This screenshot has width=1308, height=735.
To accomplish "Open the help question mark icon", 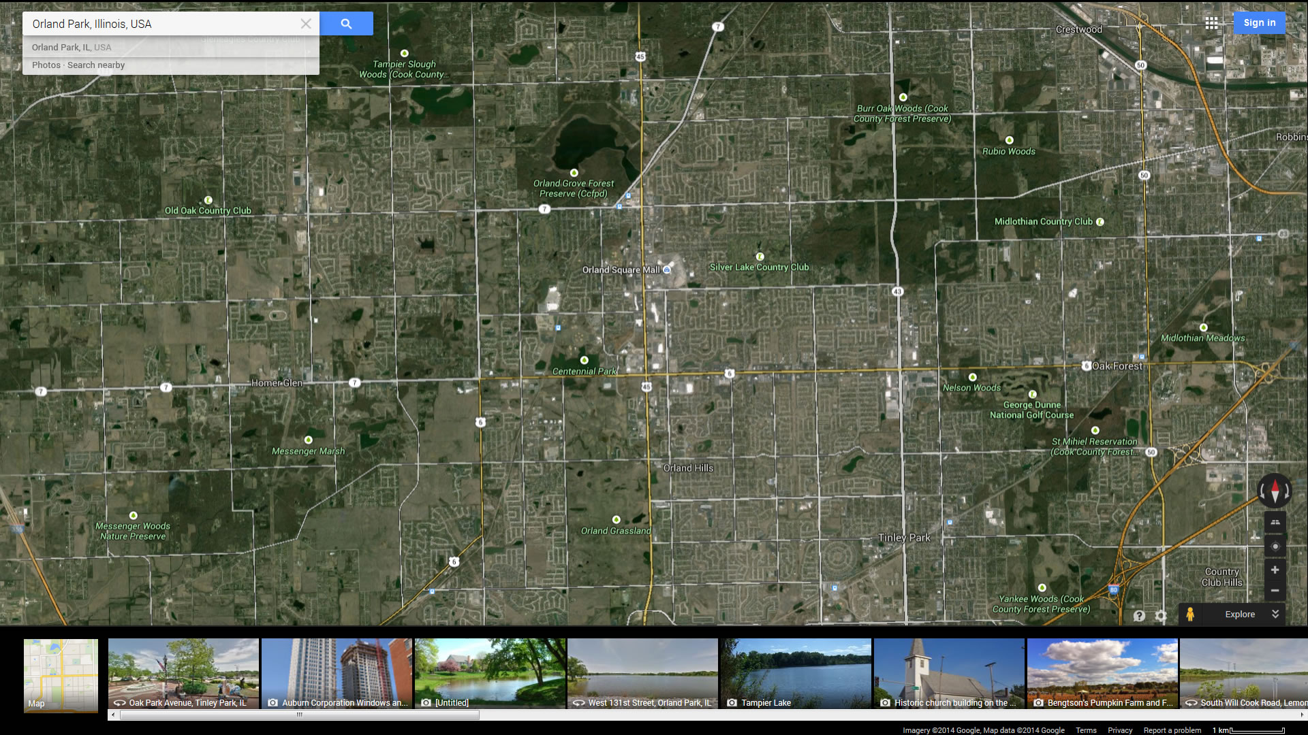I will pyautogui.click(x=1139, y=616).
